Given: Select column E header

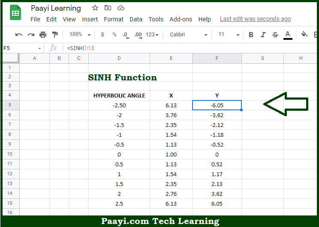Looking at the screenshot, I should coord(171,59).
